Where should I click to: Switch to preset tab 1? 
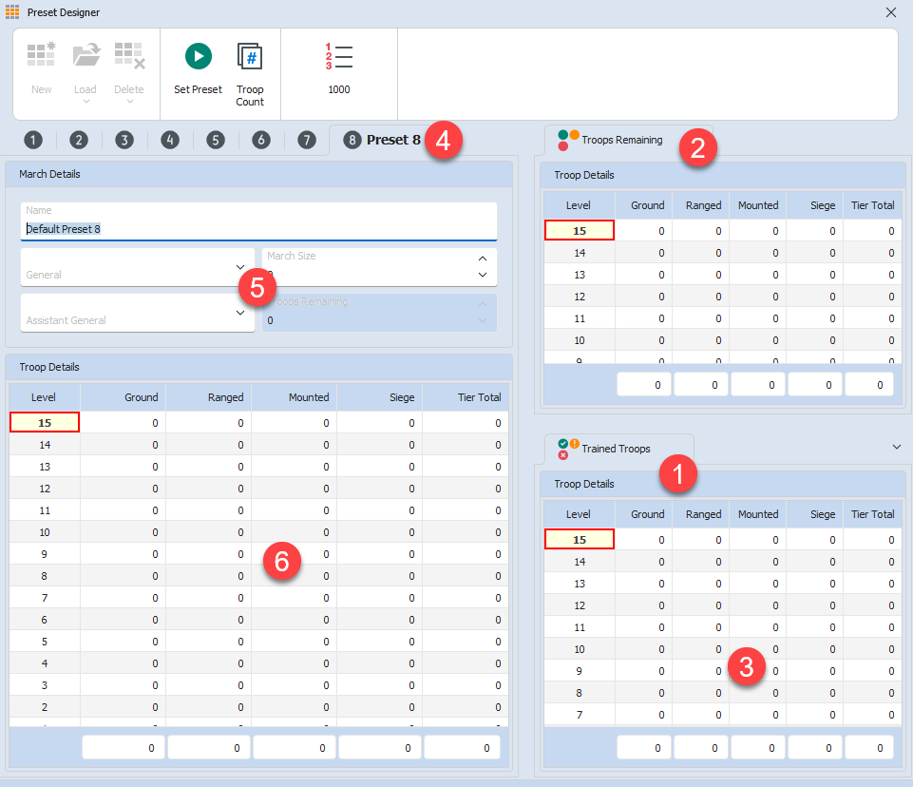point(33,140)
